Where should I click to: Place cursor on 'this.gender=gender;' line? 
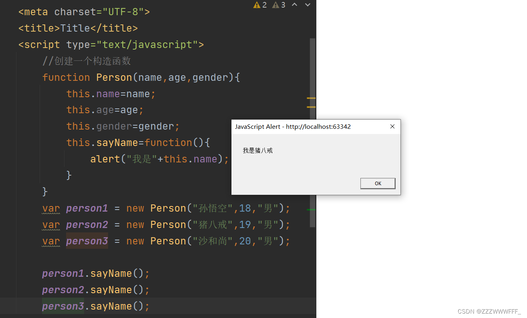tap(123, 126)
